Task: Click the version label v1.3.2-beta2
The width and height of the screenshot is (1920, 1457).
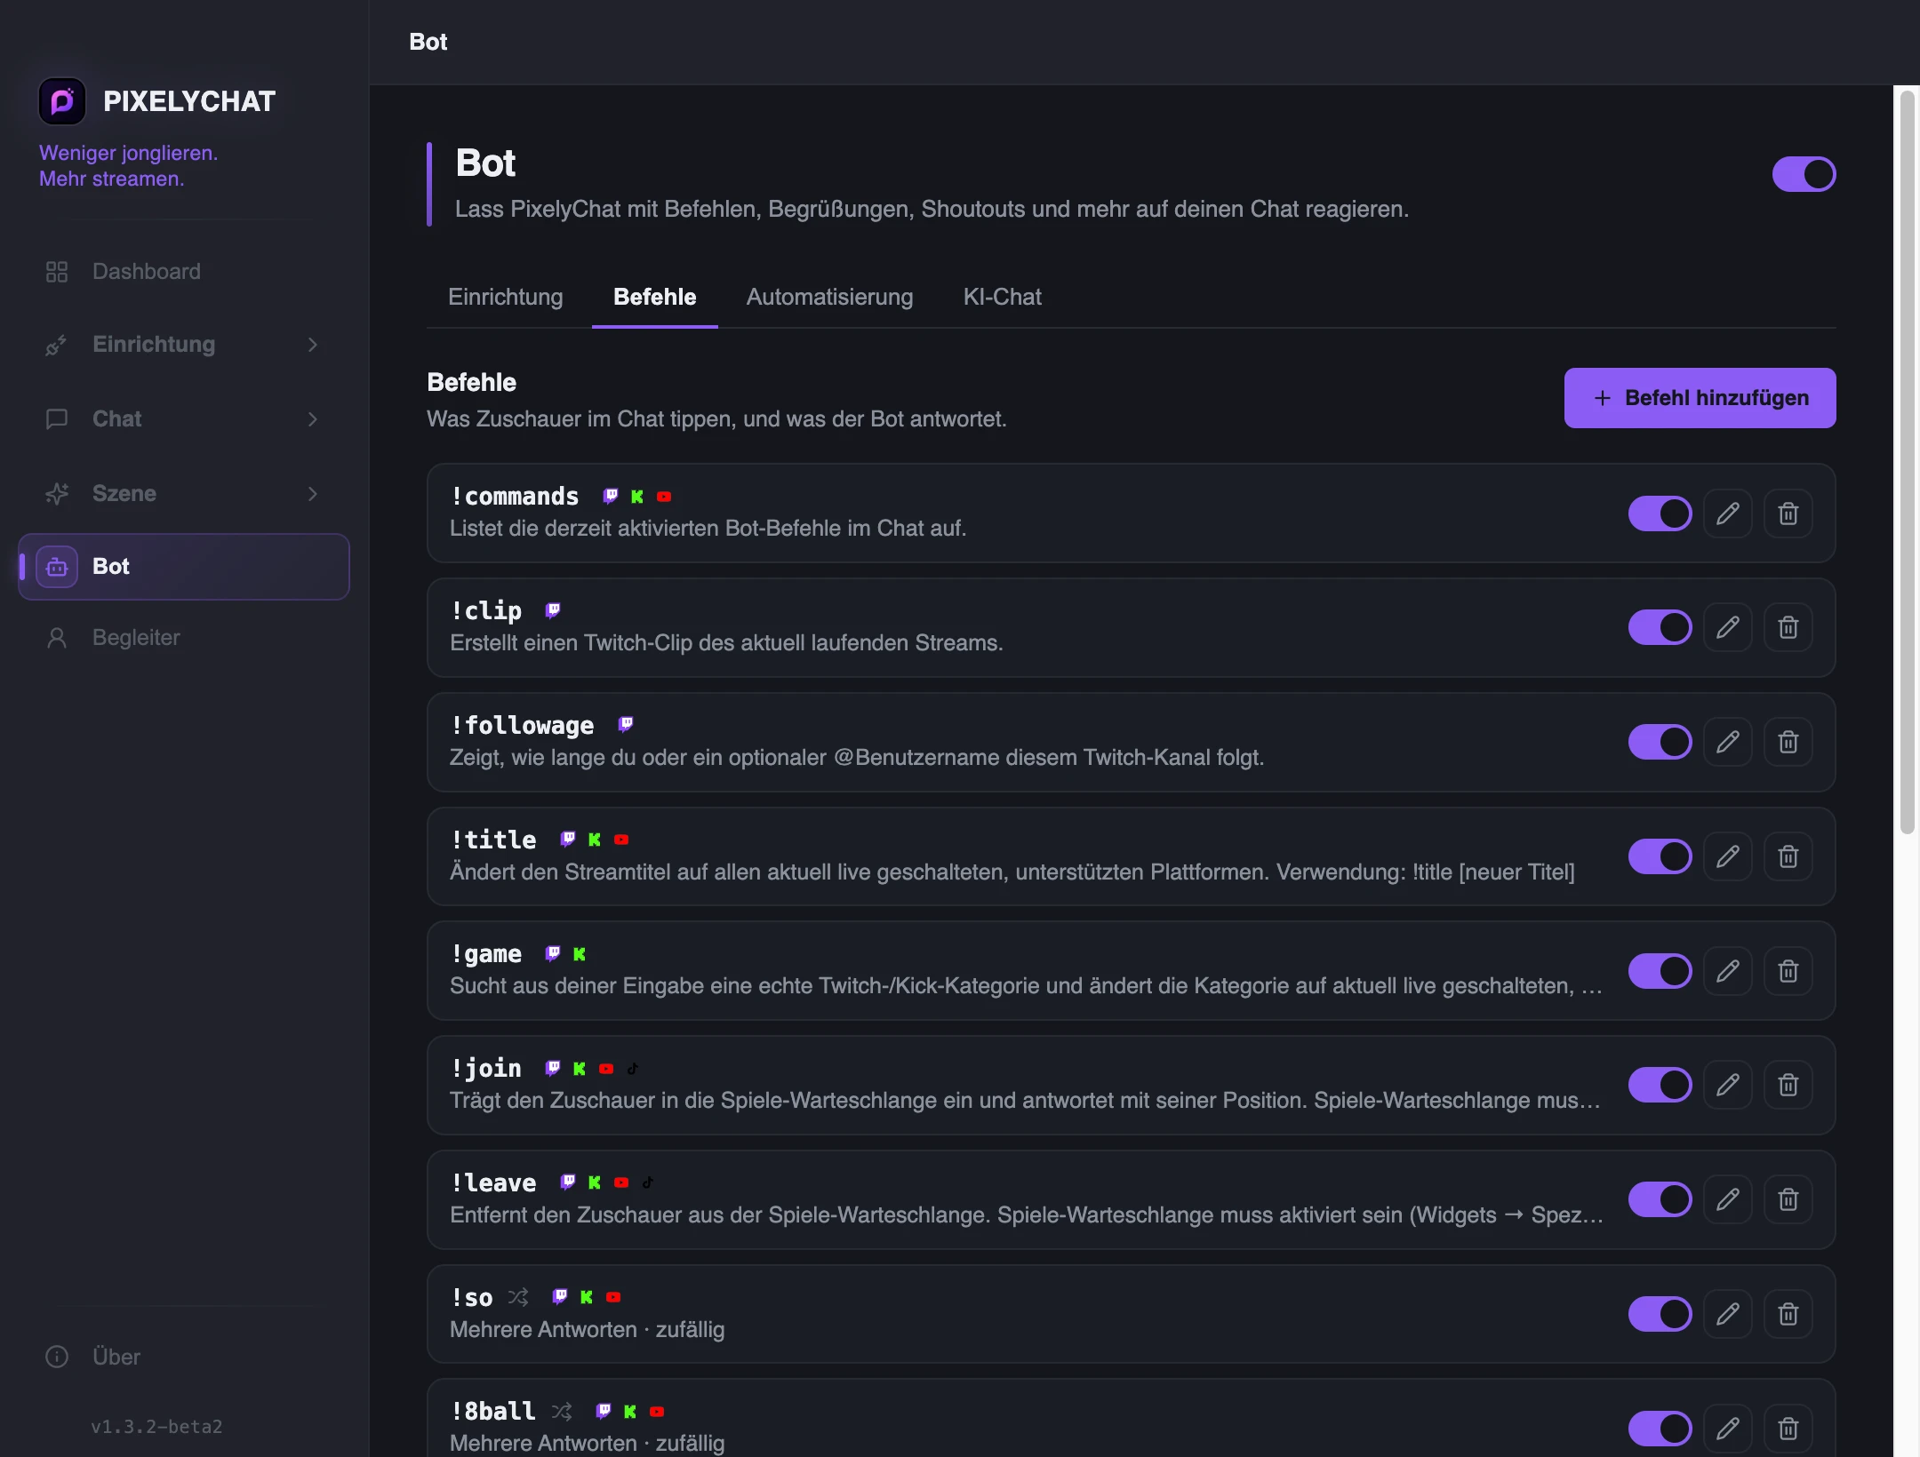Action: click(156, 1427)
